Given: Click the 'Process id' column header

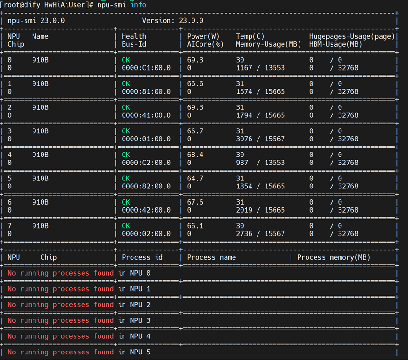Looking at the screenshot, I should point(142,257).
